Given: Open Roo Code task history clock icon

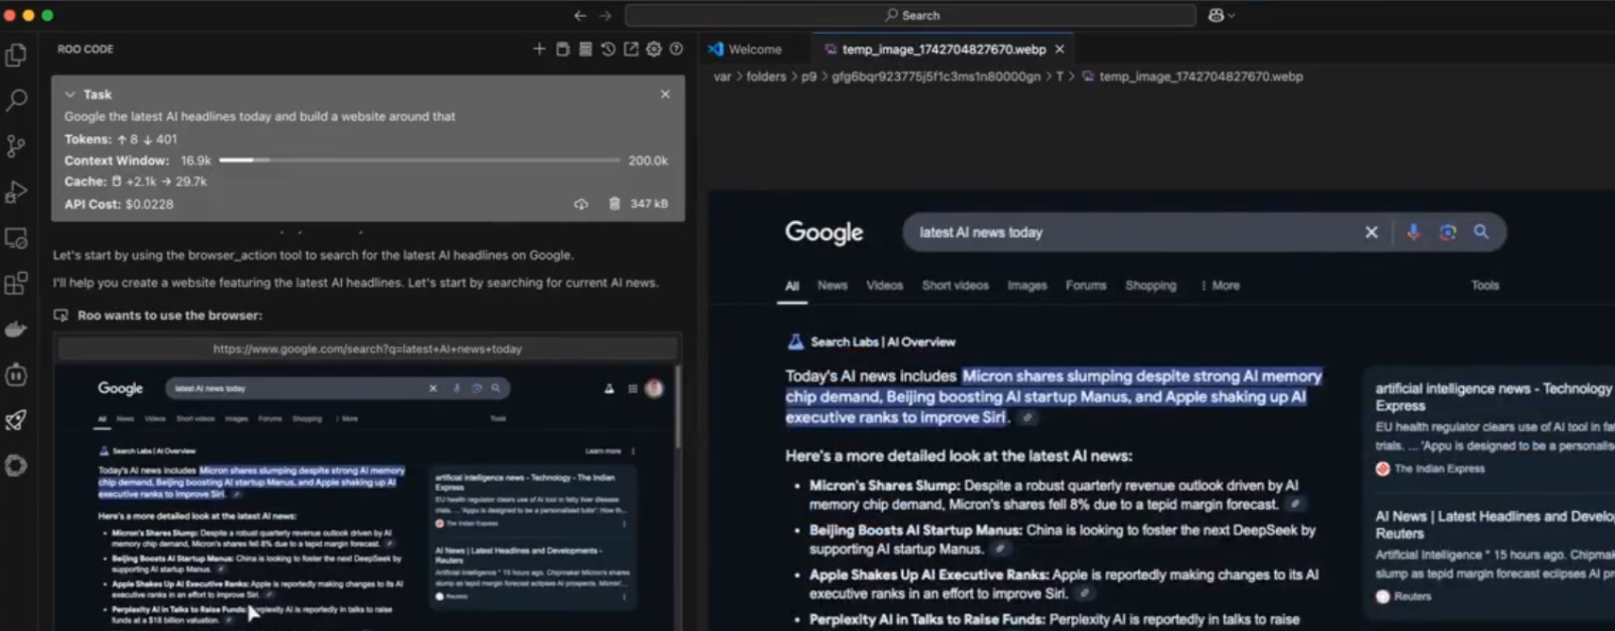Looking at the screenshot, I should point(608,49).
